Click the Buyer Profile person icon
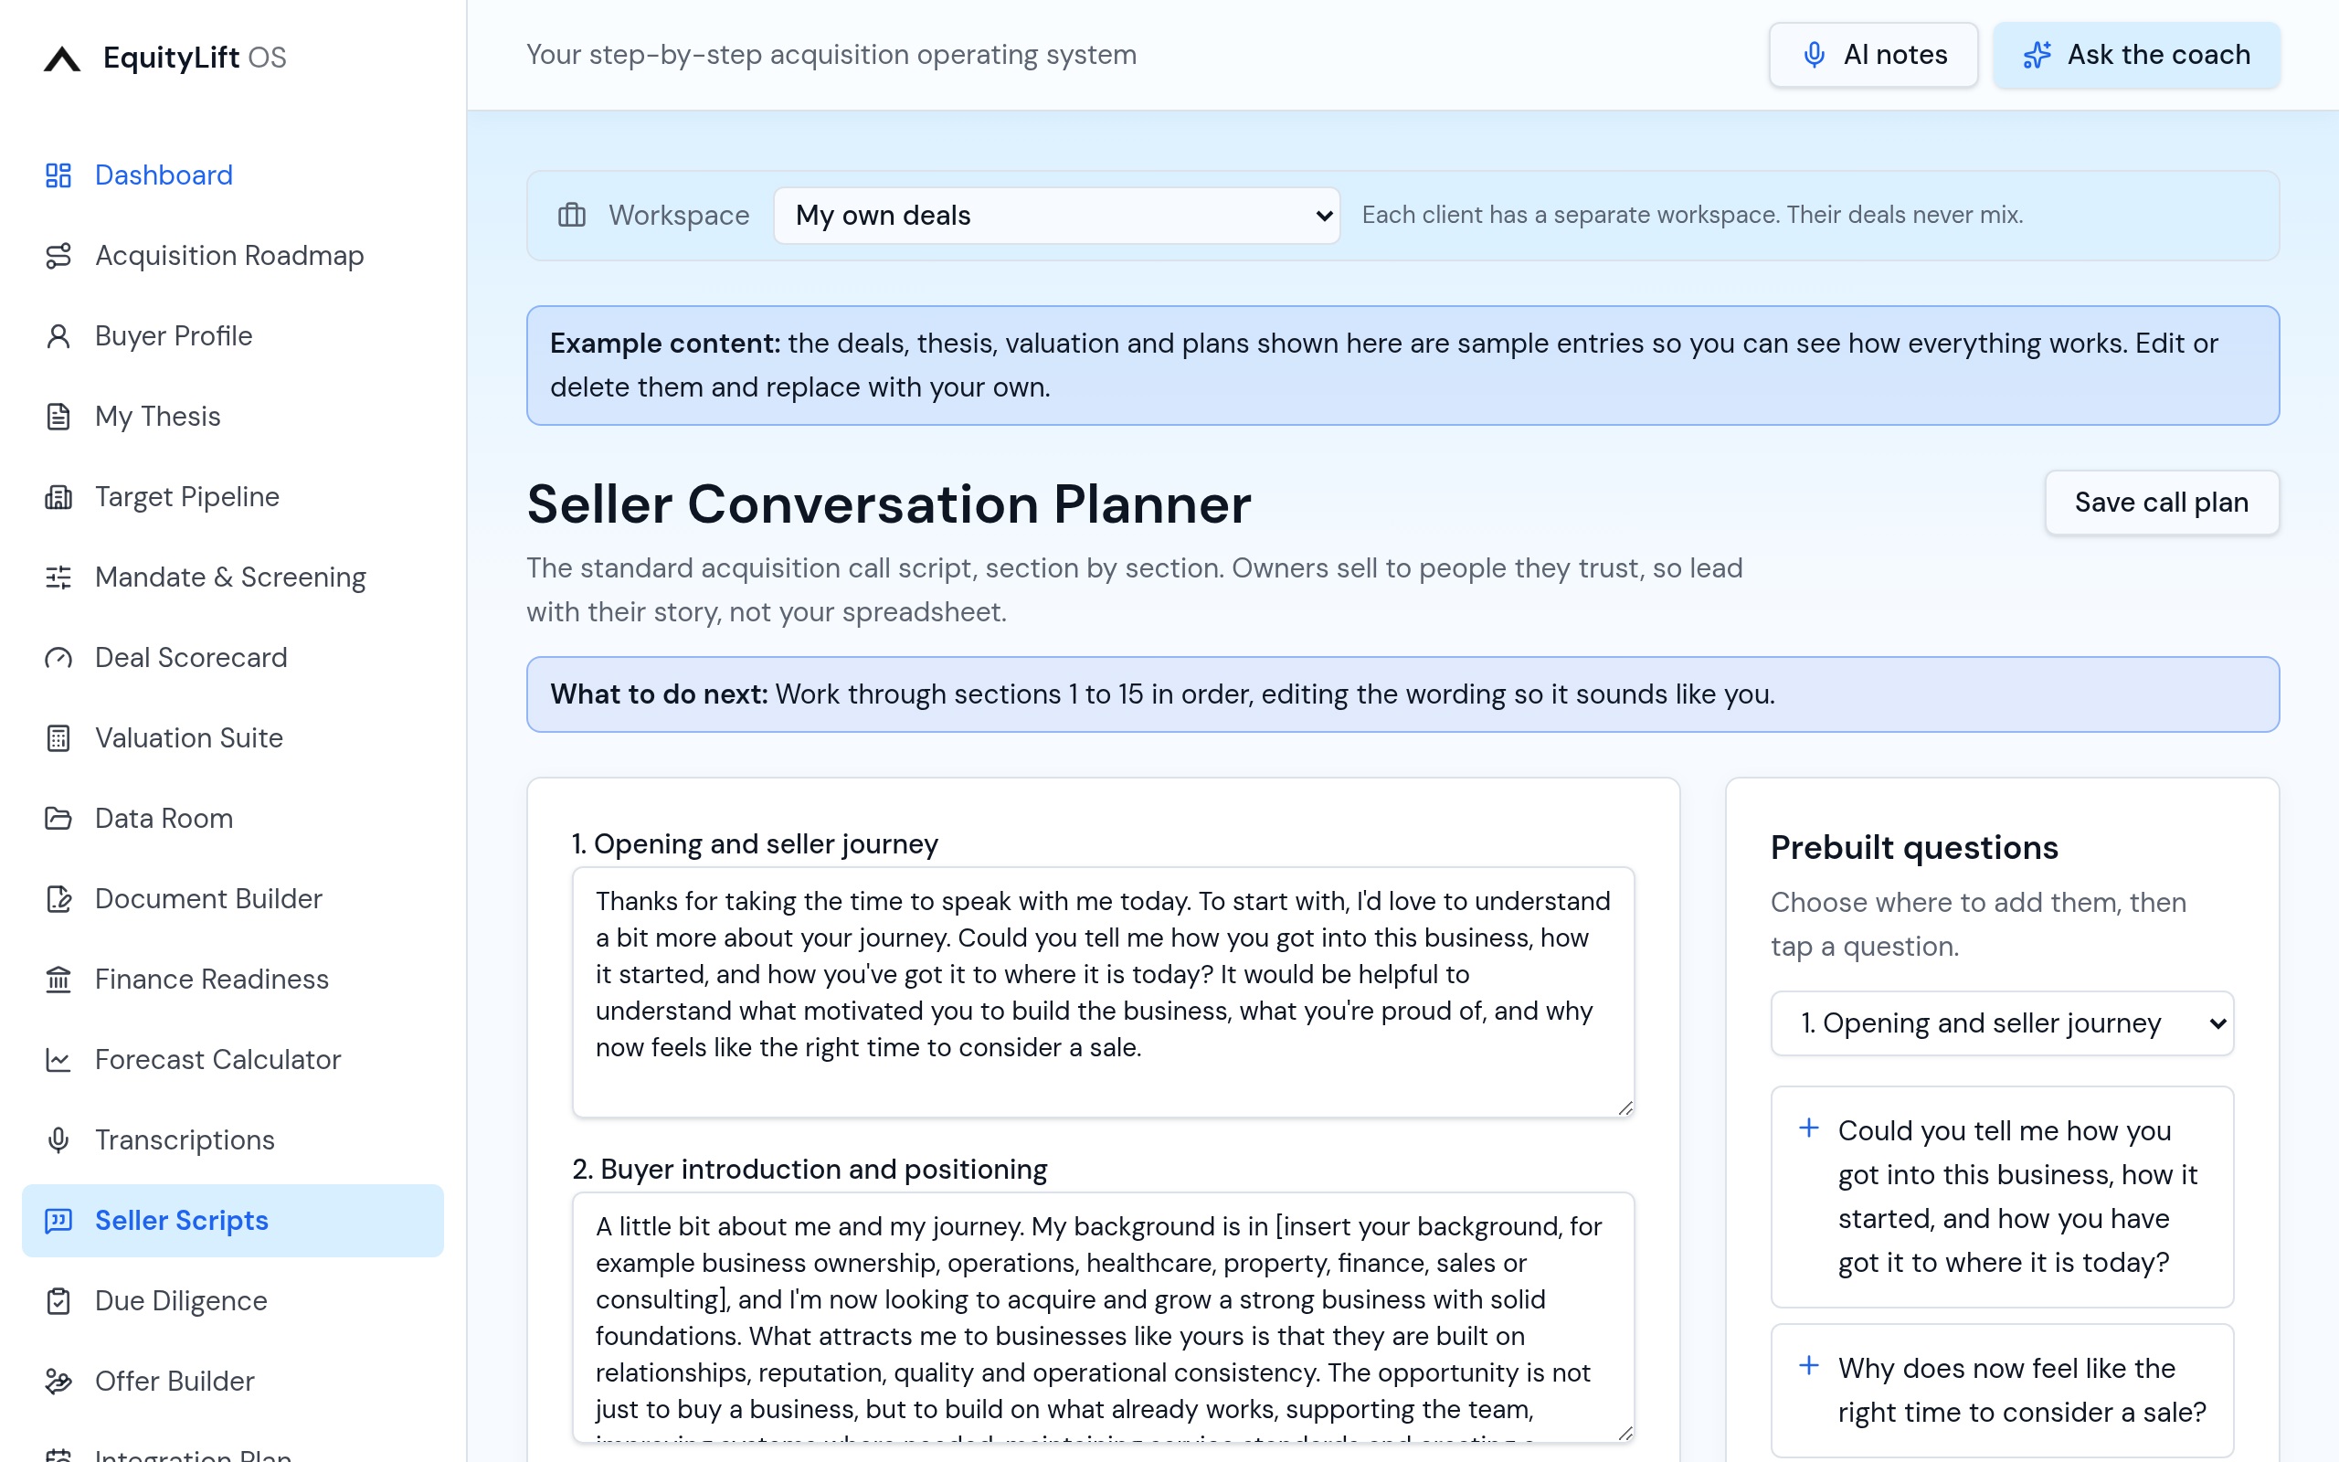Image resolution: width=2339 pixels, height=1462 pixels. pos(58,335)
